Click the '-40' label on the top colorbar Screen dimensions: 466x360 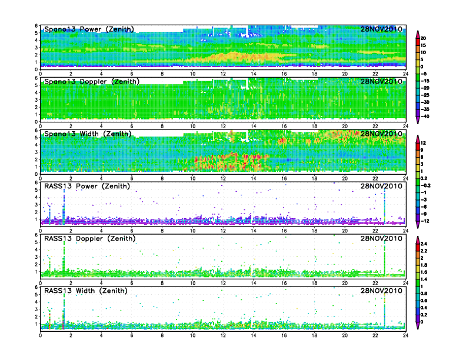pos(425,116)
